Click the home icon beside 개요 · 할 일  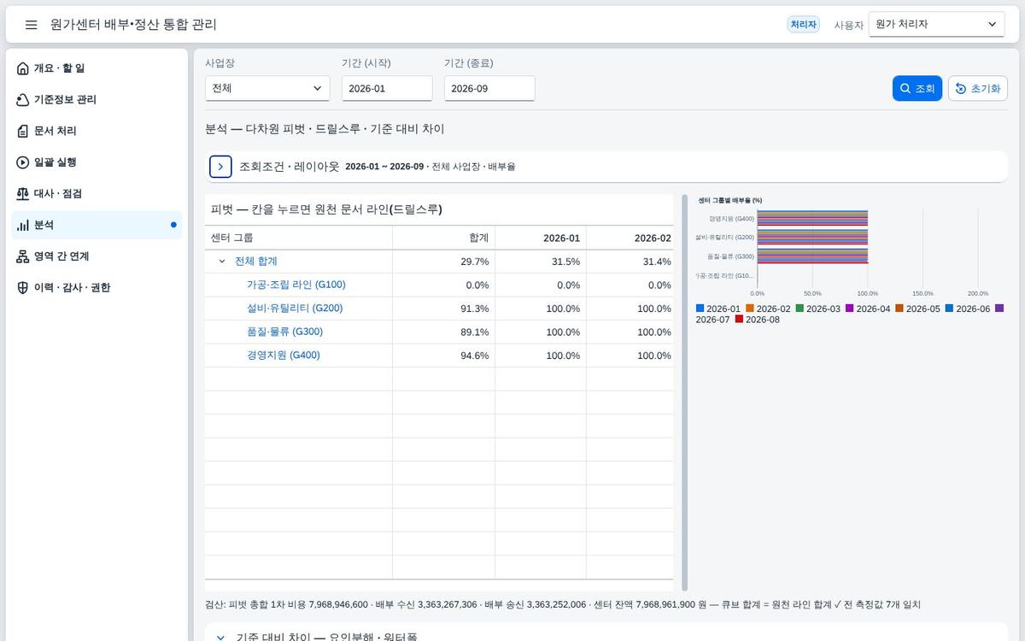[x=23, y=68]
